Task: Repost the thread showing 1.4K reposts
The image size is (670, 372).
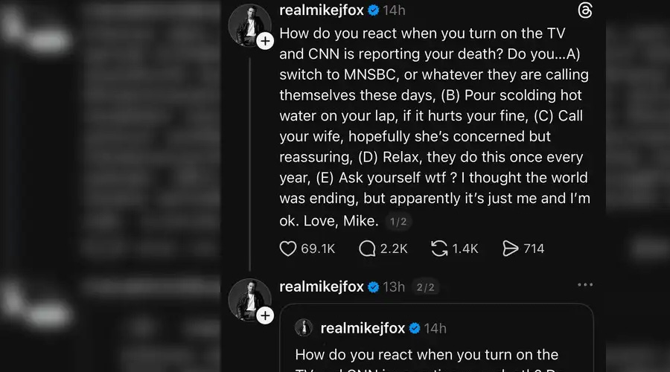Action: 439,248
